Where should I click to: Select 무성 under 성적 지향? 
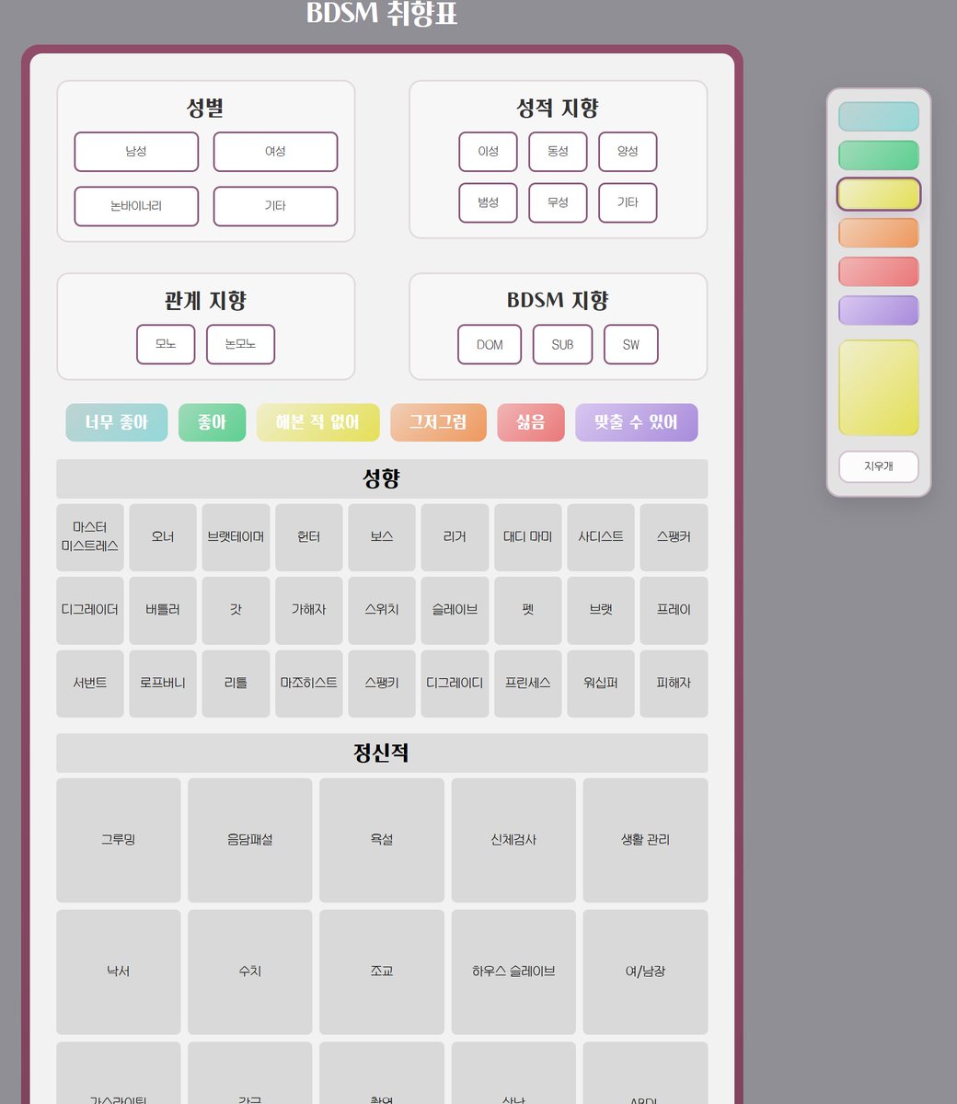point(558,202)
